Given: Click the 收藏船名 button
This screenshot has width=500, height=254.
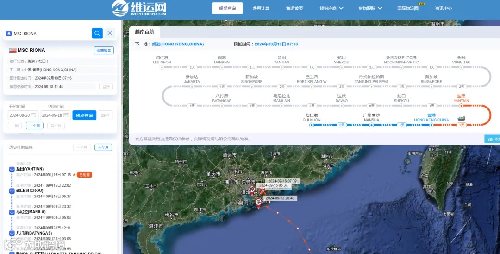Looking at the screenshot, I should (x=104, y=51).
